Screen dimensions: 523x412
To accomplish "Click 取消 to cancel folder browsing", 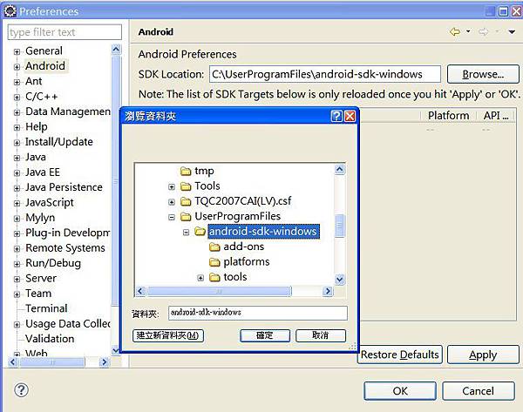I will (x=321, y=335).
